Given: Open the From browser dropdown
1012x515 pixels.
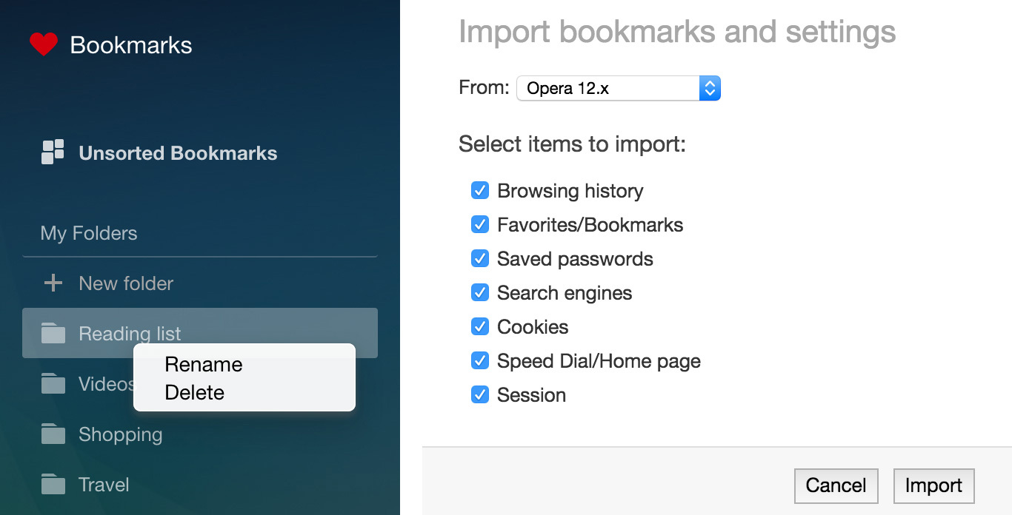Looking at the screenshot, I should 618,89.
